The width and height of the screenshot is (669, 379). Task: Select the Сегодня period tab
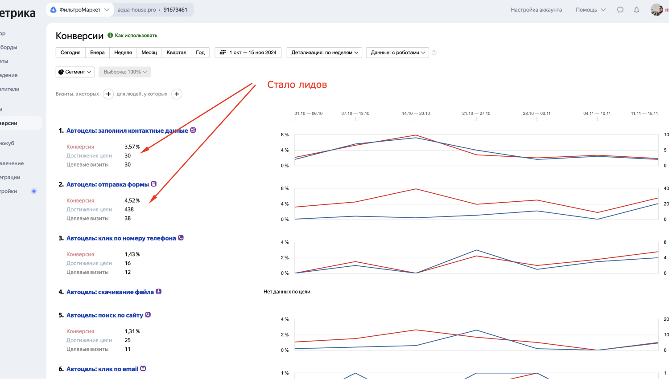[x=70, y=53]
